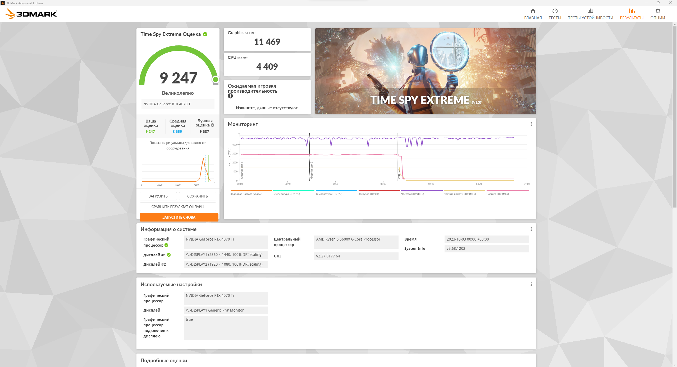Click the Сохранить button
This screenshot has width=677, height=367.
point(197,196)
